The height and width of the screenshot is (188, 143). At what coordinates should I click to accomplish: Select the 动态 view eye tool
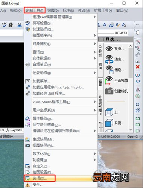116,59
